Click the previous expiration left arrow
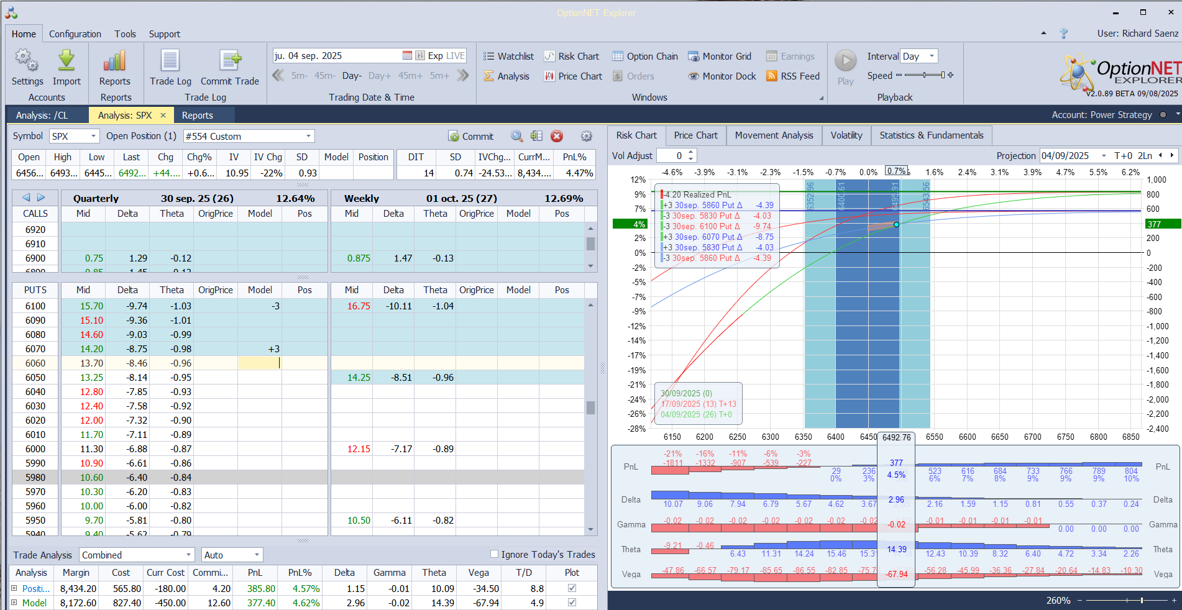The image size is (1182, 610). click(x=26, y=198)
